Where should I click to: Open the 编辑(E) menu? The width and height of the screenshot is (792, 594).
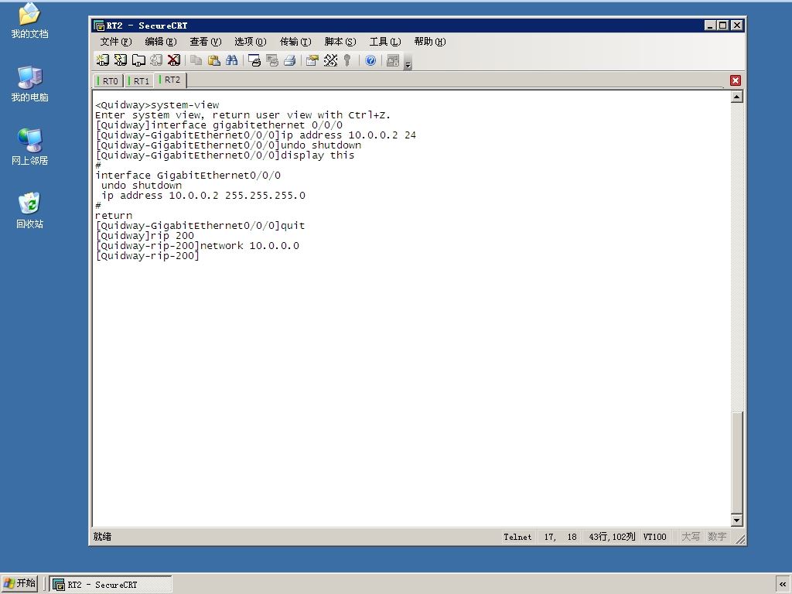161,42
